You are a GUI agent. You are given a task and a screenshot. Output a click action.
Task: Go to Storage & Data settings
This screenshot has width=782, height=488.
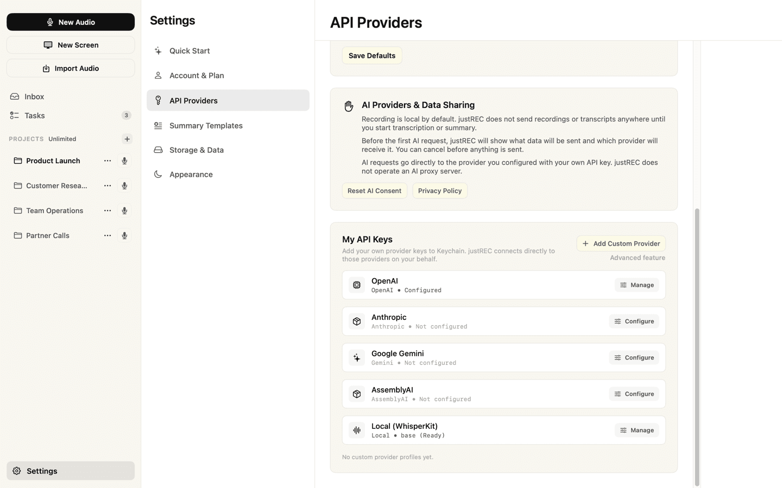pyautogui.click(x=228, y=150)
